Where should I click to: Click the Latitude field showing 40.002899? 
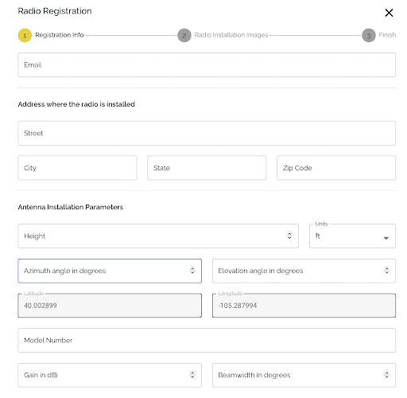click(110, 306)
